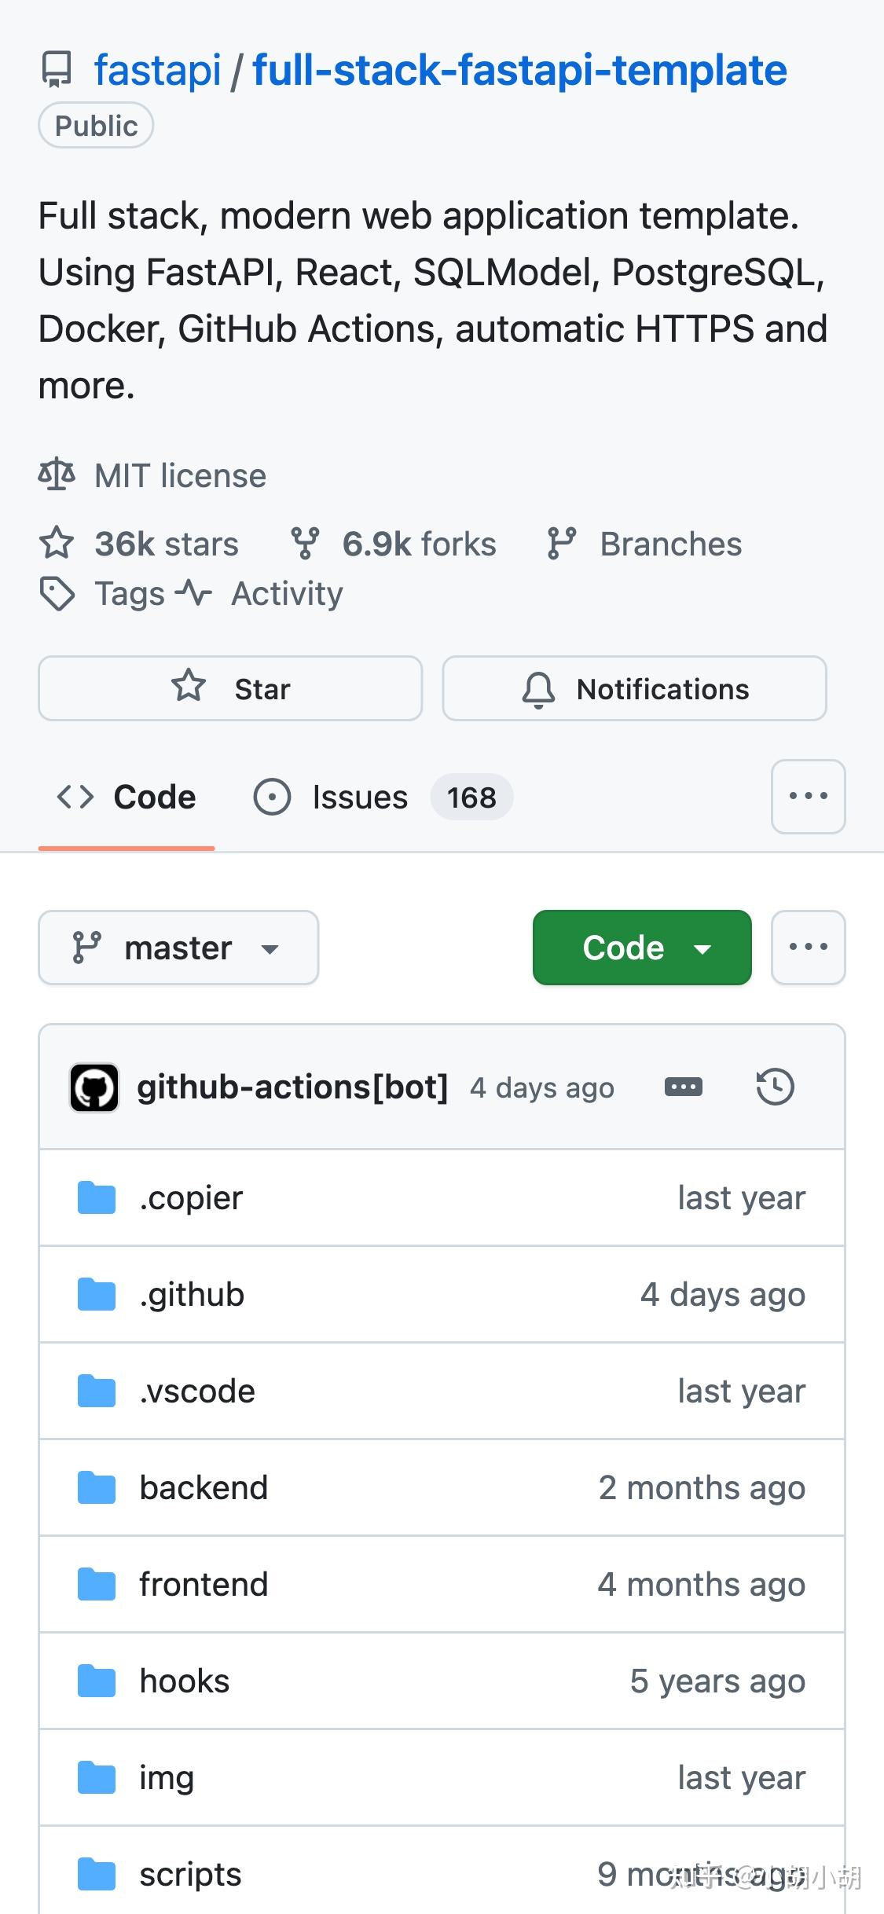
Task: Open the frontend folder
Action: click(204, 1585)
